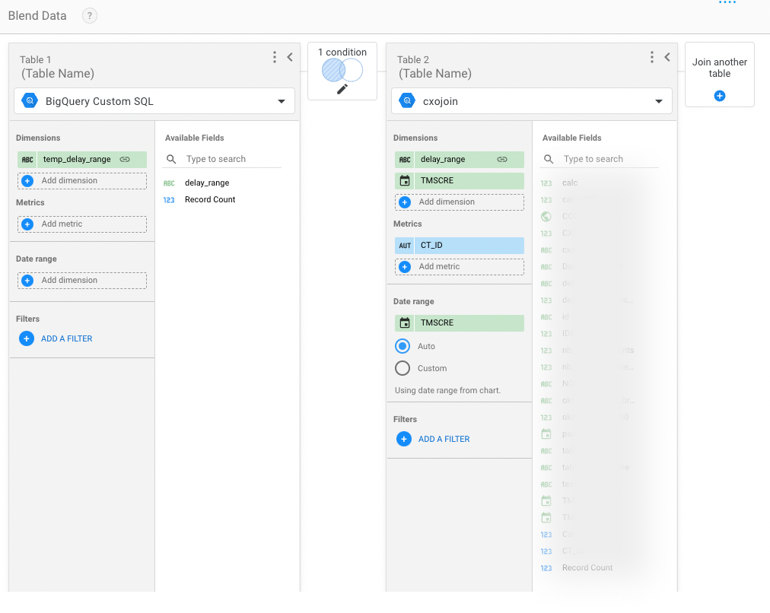770x613 pixels.
Task: Select TMSCRE chip under Table 2 Dimensions
Action: click(459, 180)
